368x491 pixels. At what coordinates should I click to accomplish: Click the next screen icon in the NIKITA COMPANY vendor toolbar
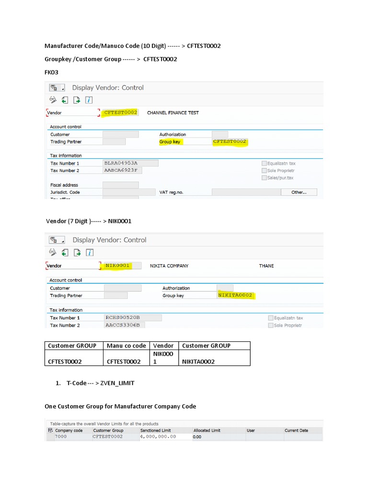pos(77,252)
